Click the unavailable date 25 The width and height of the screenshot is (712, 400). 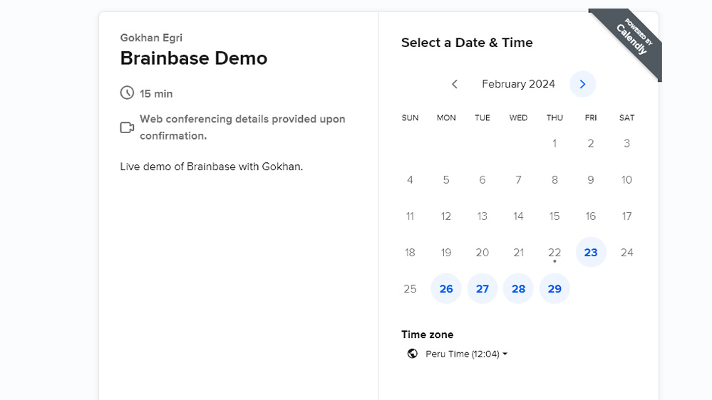[x=410, y=288]
